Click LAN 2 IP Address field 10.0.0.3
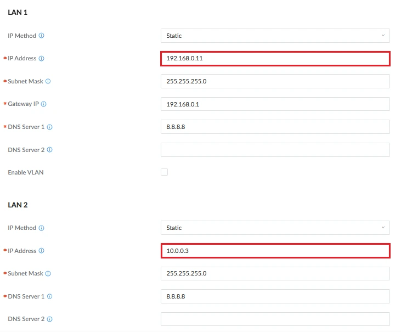401x332 pixels. coord(275,251)
